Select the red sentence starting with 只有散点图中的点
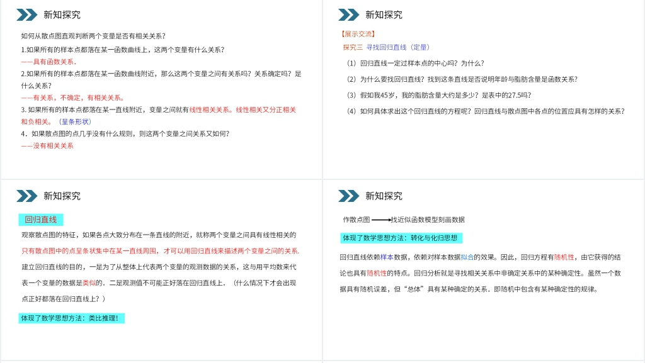This screenshot has width=645, height=363. point(160,250)
